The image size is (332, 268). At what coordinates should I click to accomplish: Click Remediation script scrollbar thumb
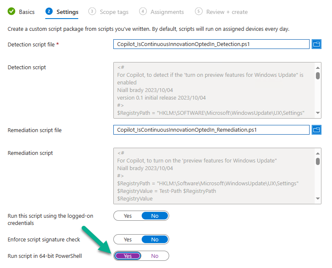pyautogui.click(x=318, y=161)
